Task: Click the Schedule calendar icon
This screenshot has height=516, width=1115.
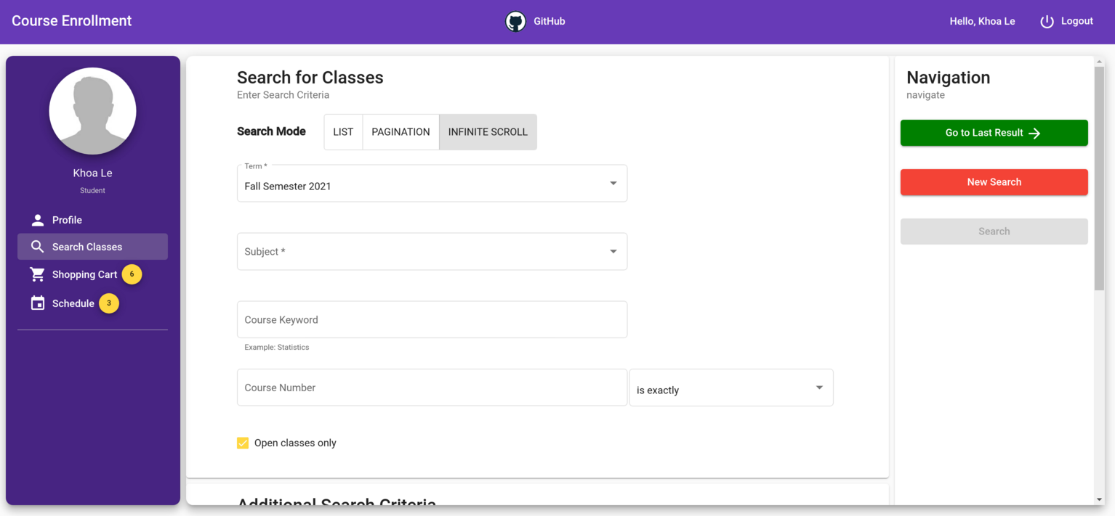Action: coord(38,303)
